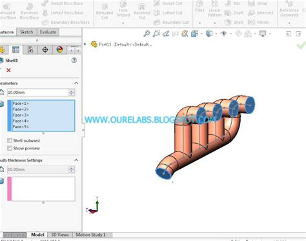The image size is (306, 241).
Task: Select the Rib tool
Action: [x=233, y=3]
